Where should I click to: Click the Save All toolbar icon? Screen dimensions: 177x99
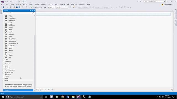19,7
